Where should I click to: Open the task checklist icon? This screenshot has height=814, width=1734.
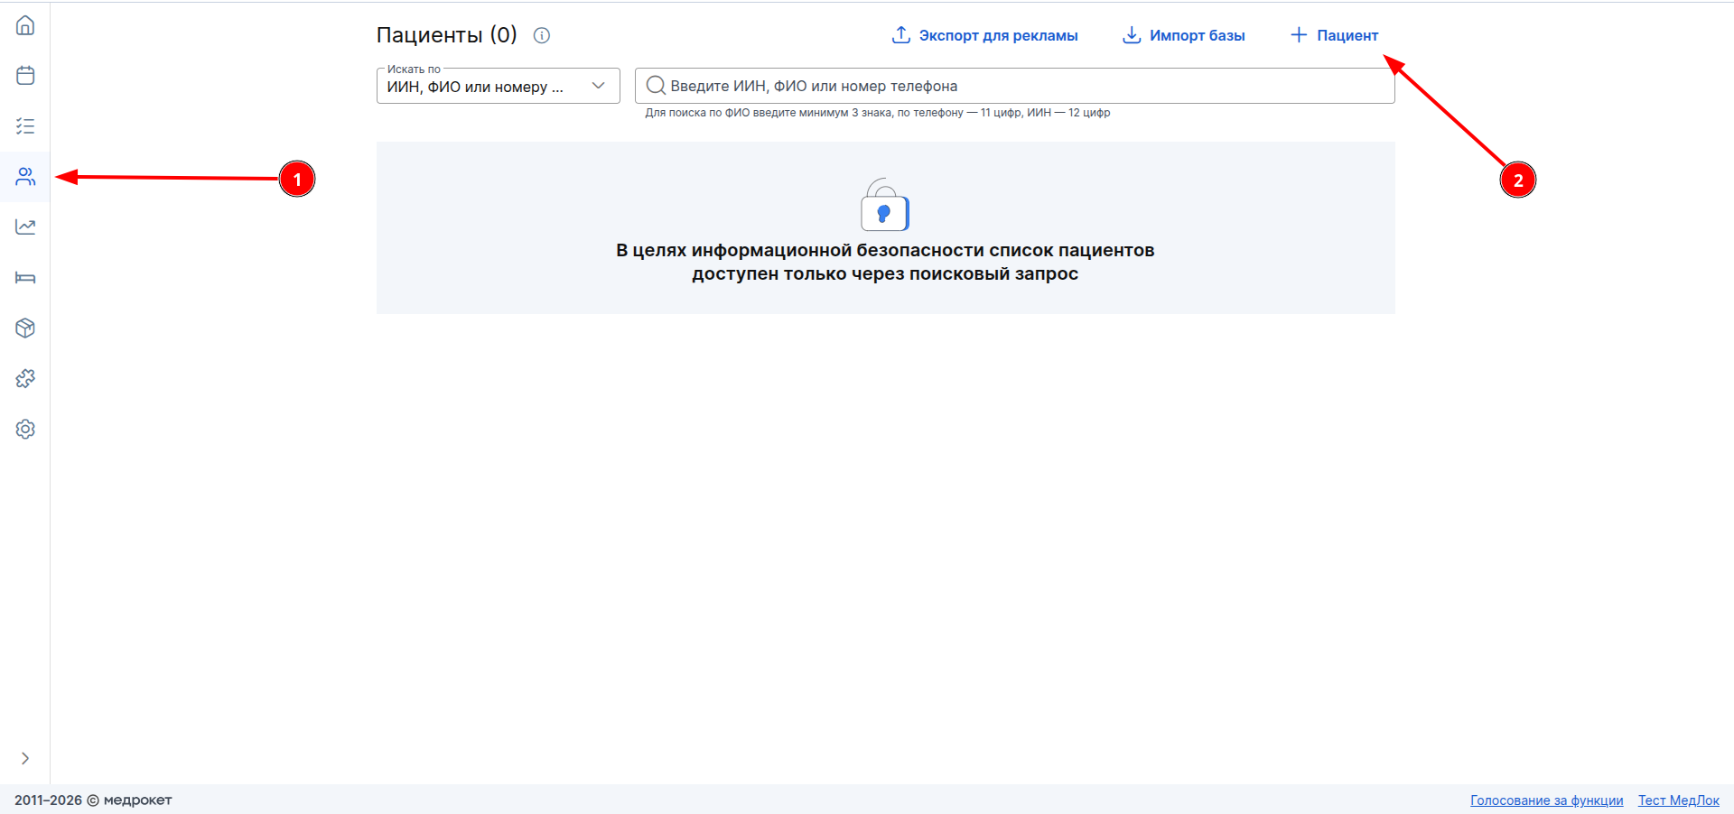pos(25,126)
